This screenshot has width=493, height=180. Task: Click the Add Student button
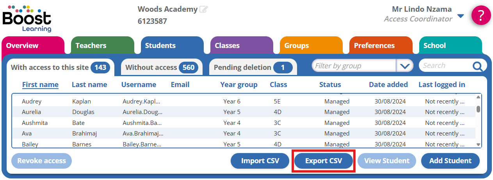tap(450, 161)
